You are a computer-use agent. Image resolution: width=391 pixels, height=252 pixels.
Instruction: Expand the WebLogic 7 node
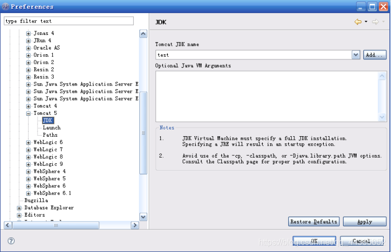(28, 150)
